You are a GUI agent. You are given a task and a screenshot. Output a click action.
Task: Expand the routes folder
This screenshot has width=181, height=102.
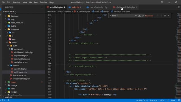[x=13, y=82]
